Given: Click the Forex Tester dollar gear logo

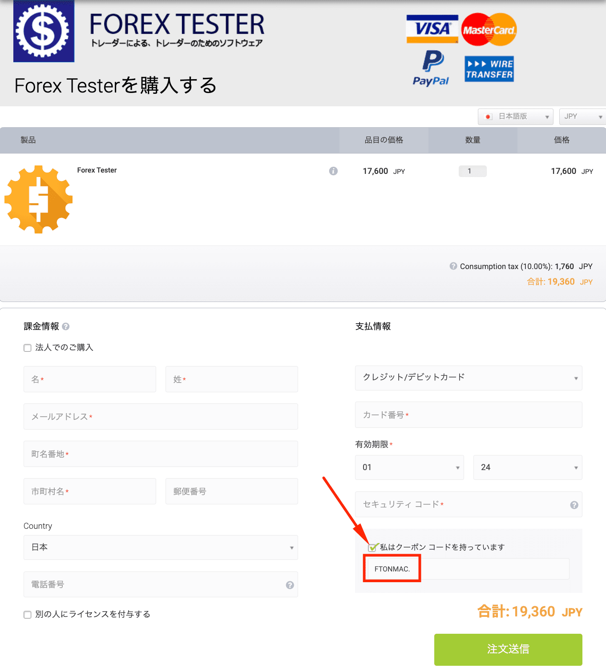Looking at the screenshot, I should pyautogui.click(x=44, y=31).
